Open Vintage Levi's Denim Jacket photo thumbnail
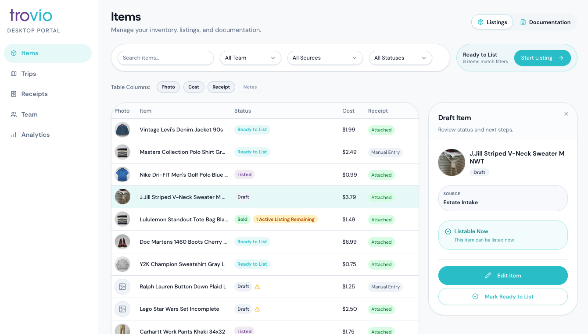Screen dimensions: 588x334 click(x=122, y=130)
